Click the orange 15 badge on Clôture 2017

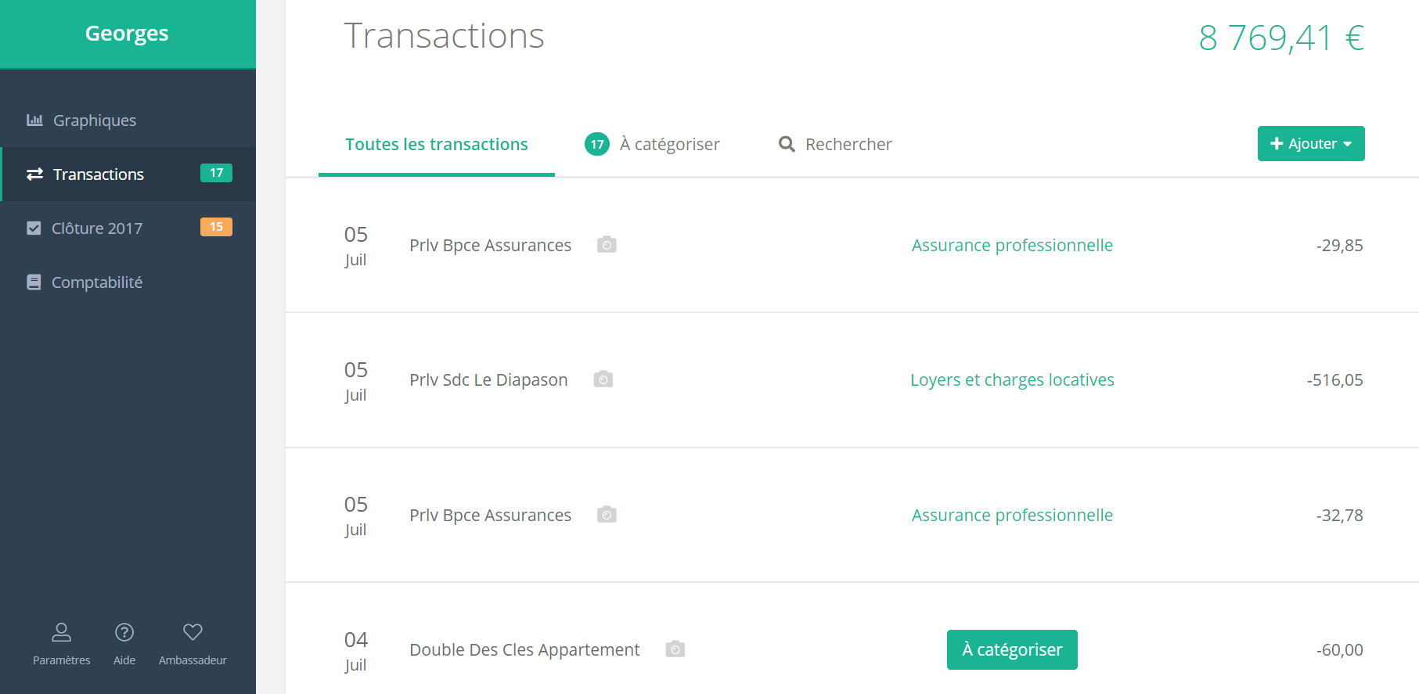click(216, 227)
